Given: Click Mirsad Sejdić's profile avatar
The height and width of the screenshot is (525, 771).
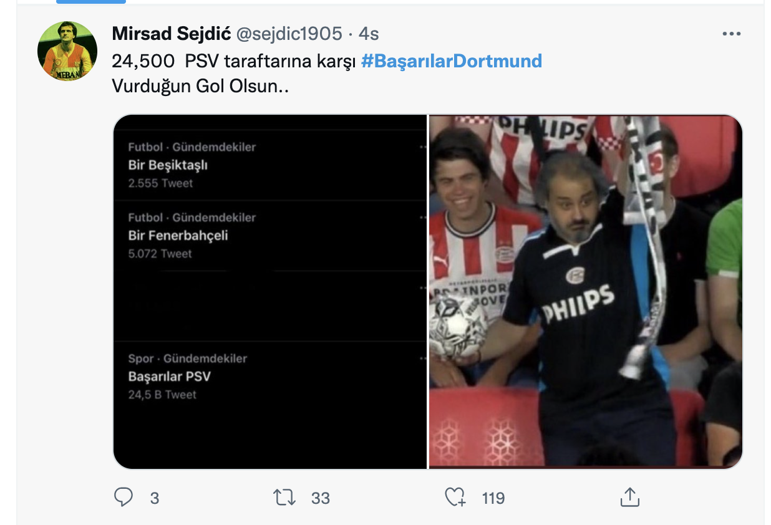Looking at the screenshot, I should click(x=67, y=51).
